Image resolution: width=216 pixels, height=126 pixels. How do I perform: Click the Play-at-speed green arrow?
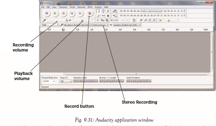click(161, 20)
